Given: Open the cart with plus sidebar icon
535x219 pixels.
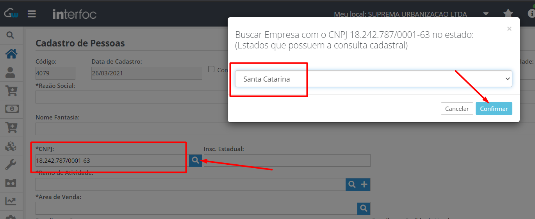Looking at the screenshot, I should click(11, 127).
